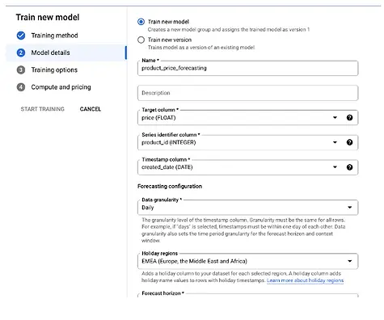
Task: Open help icon for Timestamp column
Action: click(349, 167)
